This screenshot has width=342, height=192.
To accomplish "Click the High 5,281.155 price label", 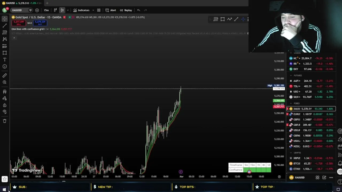I will pos(276,85).
